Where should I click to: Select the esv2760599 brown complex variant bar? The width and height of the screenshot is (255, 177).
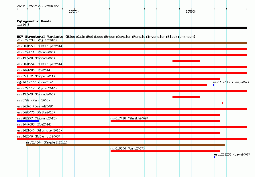tap(132, 43)
